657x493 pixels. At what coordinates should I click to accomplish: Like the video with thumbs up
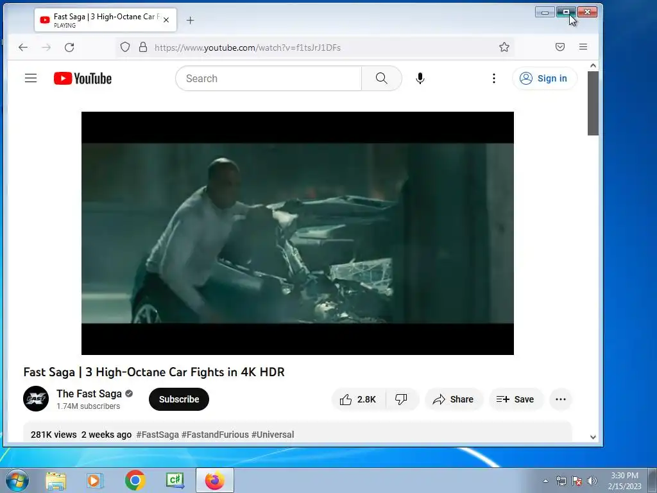point(359,399)
